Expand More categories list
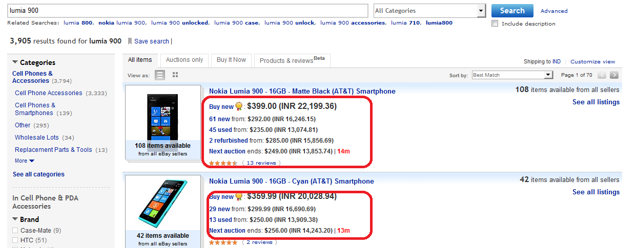 [x=24, y=161]
